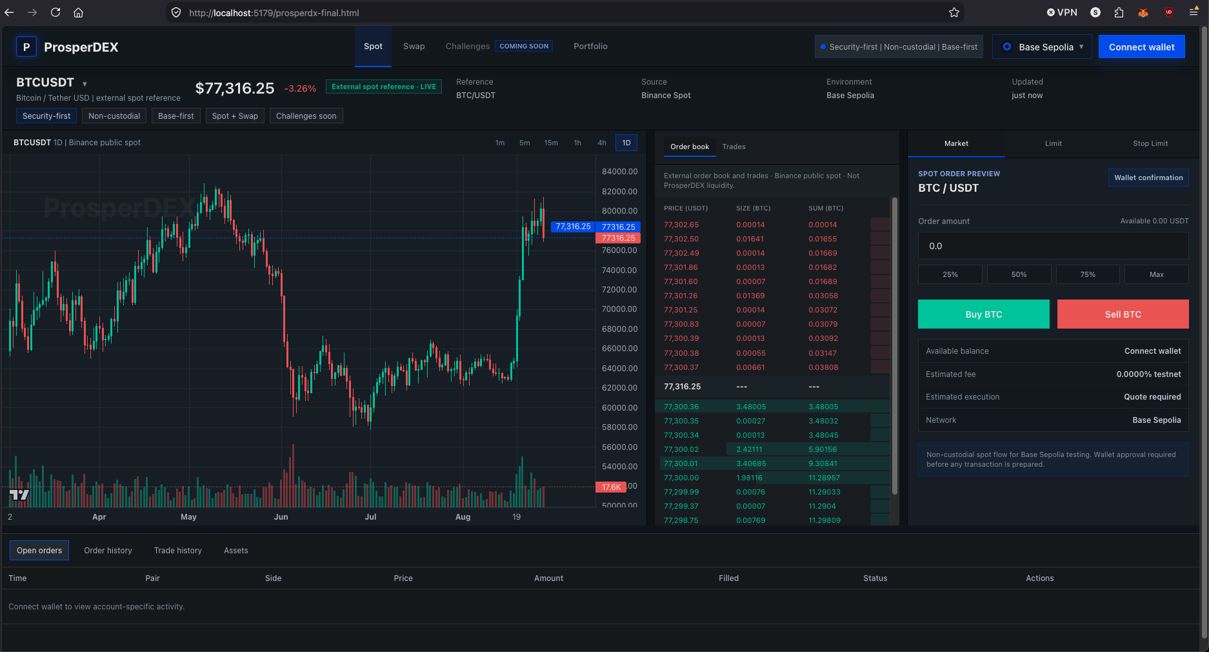Select the Market order type tab

point(956,143)
